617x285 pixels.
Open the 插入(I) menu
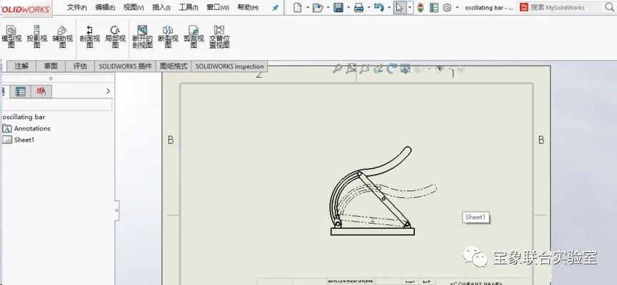[x=161, y=7]
